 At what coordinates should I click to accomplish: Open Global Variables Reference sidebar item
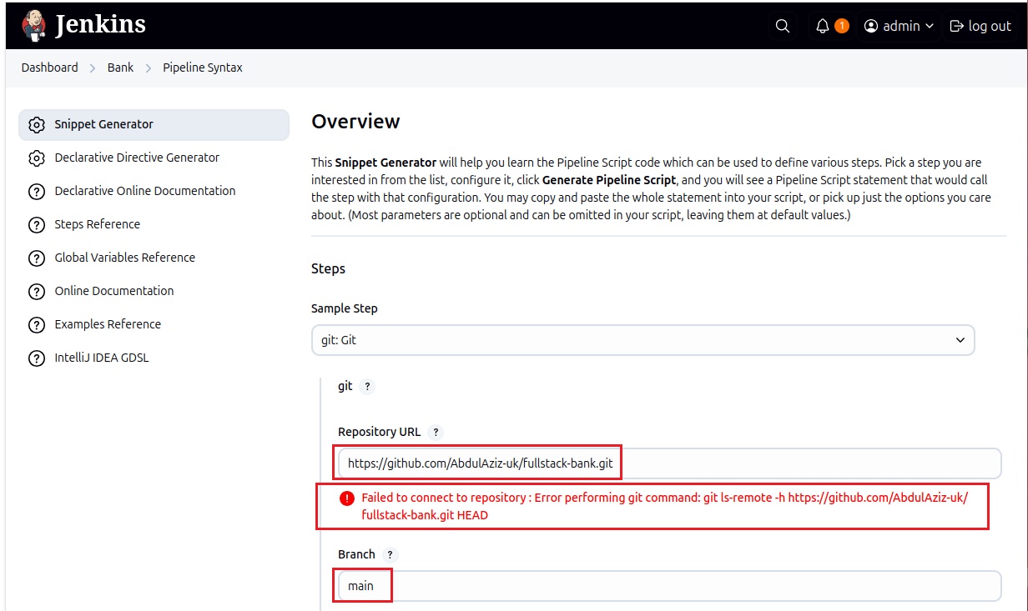[124, 258]
